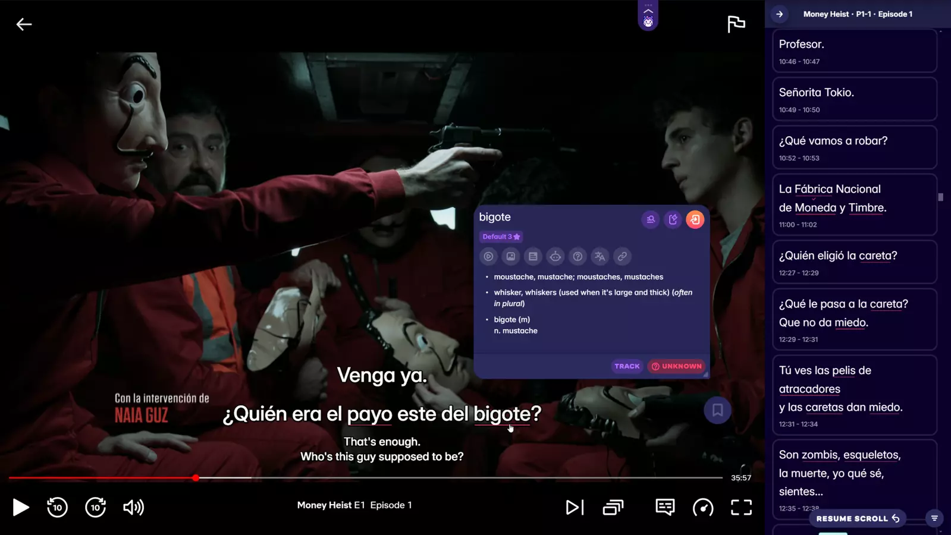This screenshot has height=535, width=951.
Task: Click the Money Heist sidebar title
Action: point(858,14)
